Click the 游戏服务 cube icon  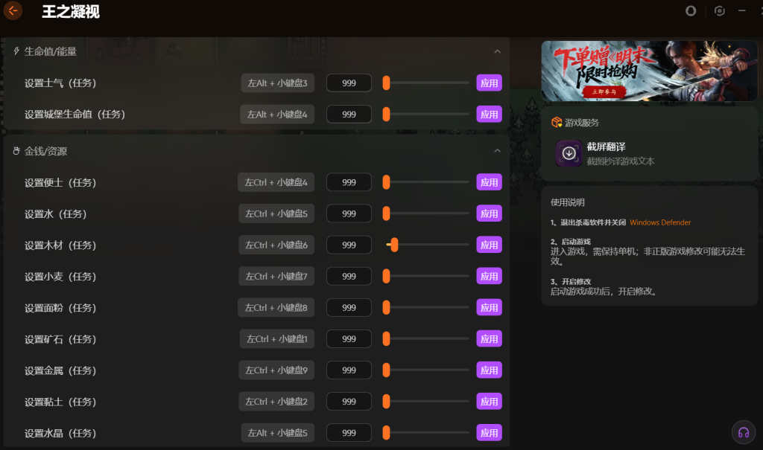pyautogui.click(x=556, y=122)
